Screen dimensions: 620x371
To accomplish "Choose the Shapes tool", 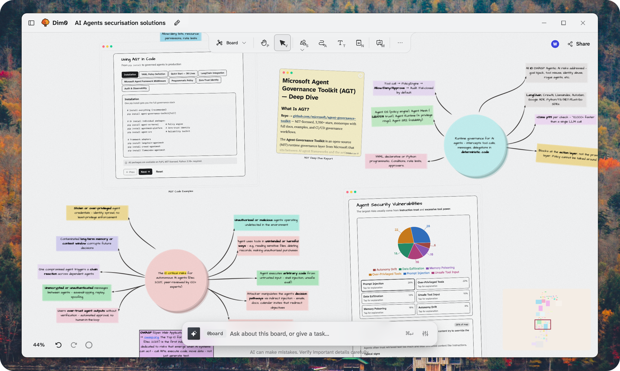I will pyautogui.click(x=303, y=43).
